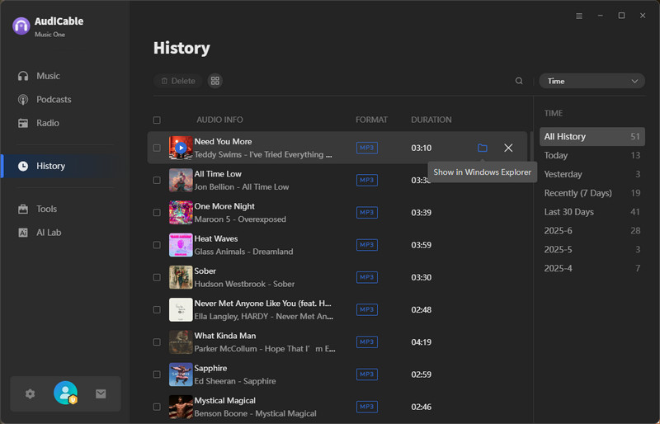The image size is (660, 424).
Task: Open settings gear at bottom left
Action: coord(30,393)
